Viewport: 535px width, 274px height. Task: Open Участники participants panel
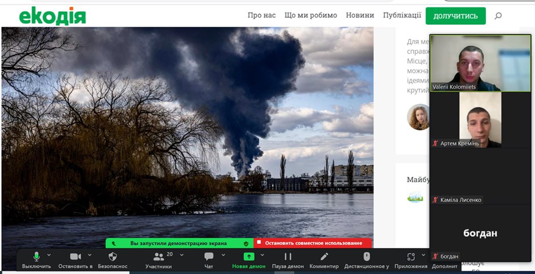[x=159, y=260]
